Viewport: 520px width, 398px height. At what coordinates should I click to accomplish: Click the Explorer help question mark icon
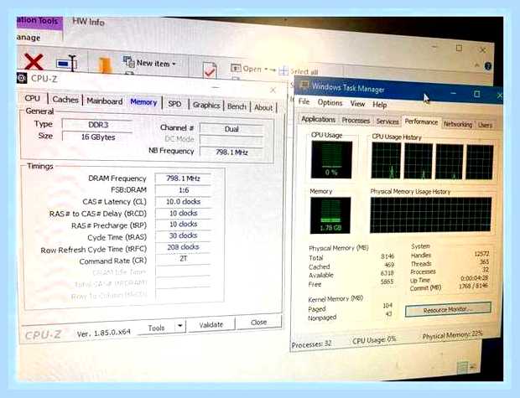point(488,66)
